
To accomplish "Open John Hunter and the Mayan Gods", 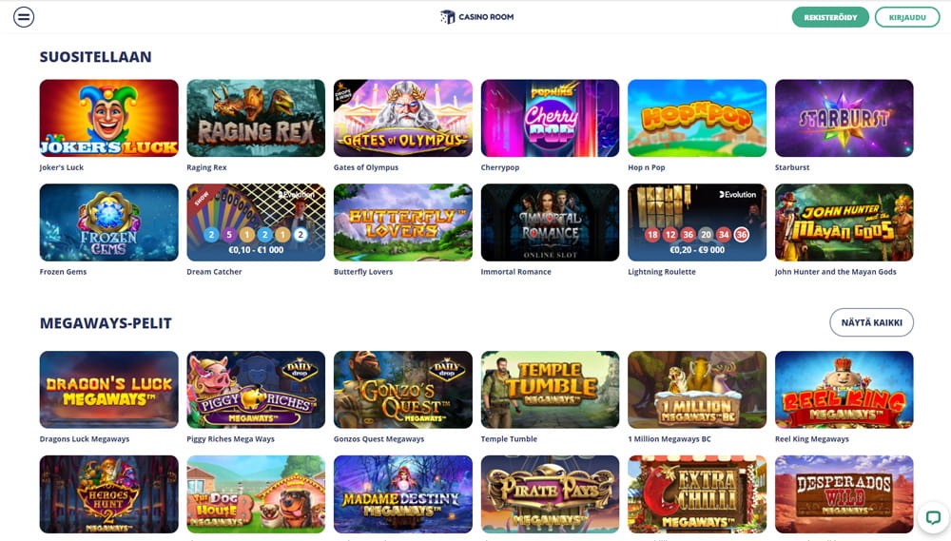I will (844, 222).
